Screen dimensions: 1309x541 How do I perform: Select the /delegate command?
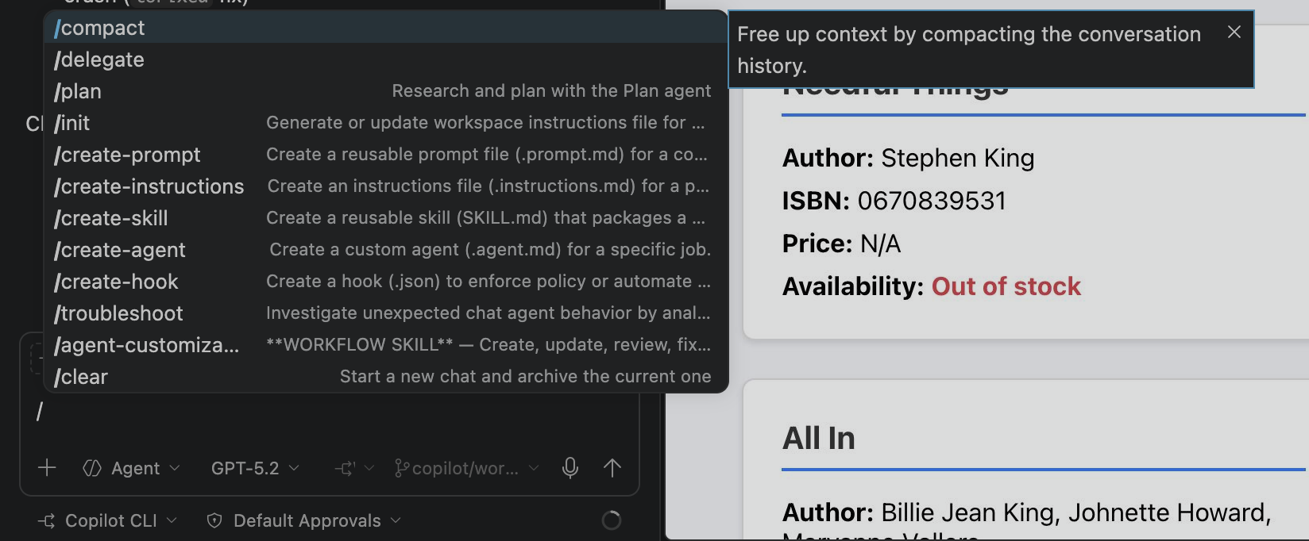click(386, 59)
